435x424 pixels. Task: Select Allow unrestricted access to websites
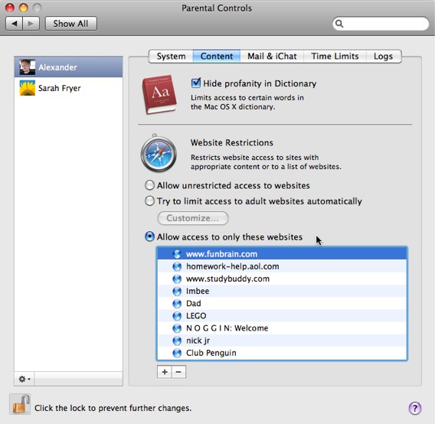click(150, 185)
